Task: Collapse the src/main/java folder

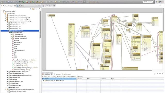Action: point(4,13)
